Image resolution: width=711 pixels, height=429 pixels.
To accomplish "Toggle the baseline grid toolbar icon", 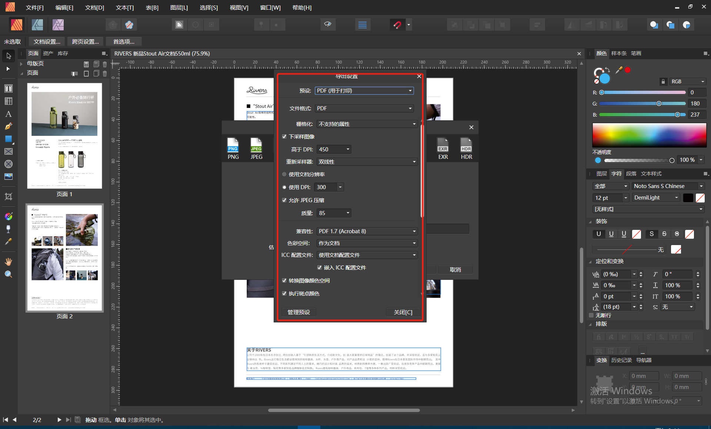I will click(363, 25).
